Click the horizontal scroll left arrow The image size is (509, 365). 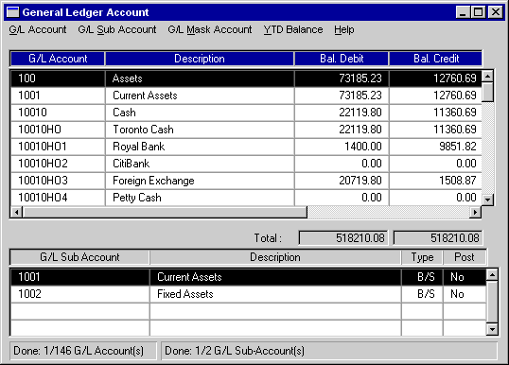click(16, 212)
